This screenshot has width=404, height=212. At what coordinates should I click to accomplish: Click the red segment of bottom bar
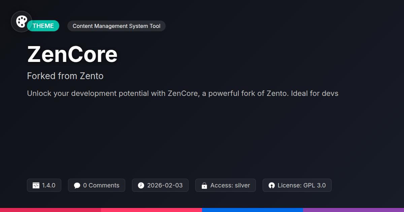(x=50, y=210)
